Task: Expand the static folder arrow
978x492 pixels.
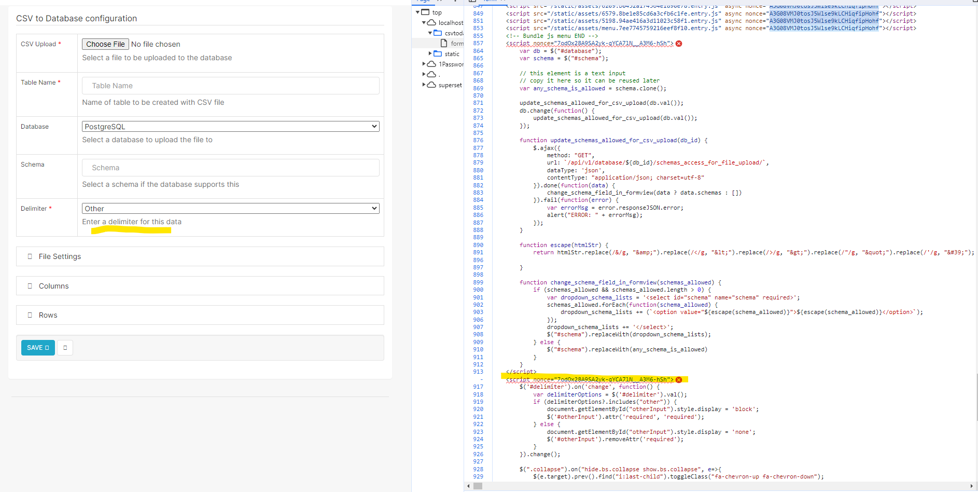Action: [x=430, y=54]
